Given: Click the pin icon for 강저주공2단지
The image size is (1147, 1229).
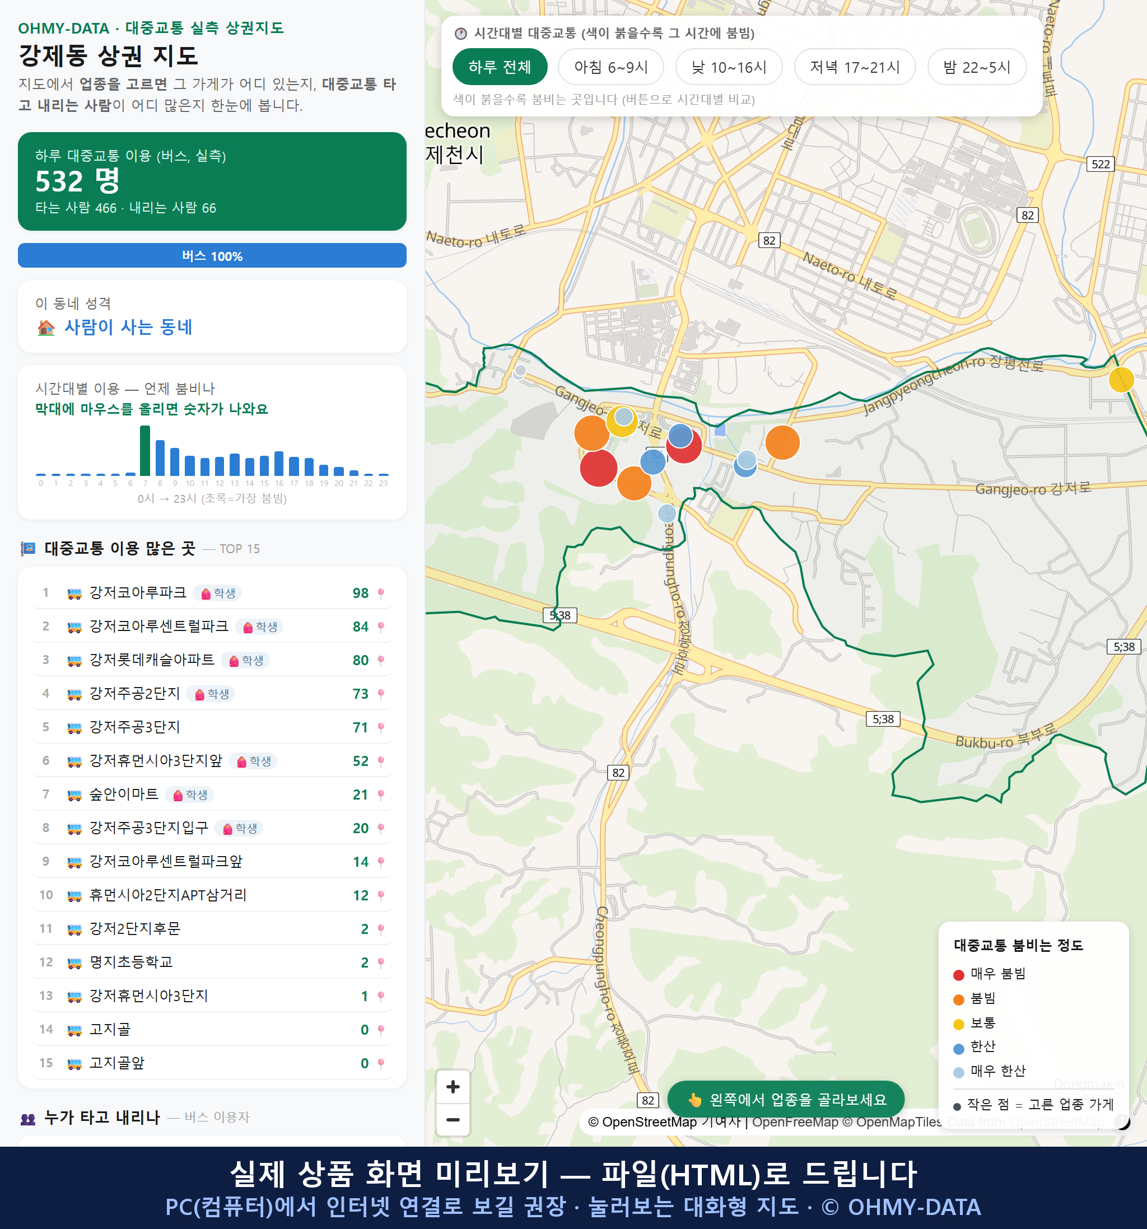Looking at the screenshot, I should (381, 694).
